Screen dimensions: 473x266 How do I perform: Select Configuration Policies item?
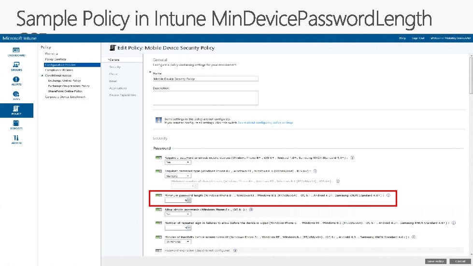coord(72,65)
